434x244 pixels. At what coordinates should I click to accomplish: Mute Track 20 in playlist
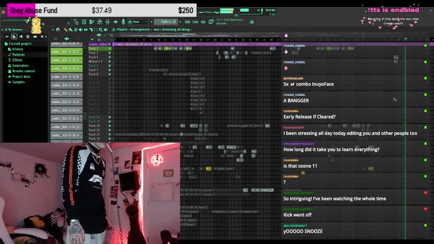(x=110, y=126)
